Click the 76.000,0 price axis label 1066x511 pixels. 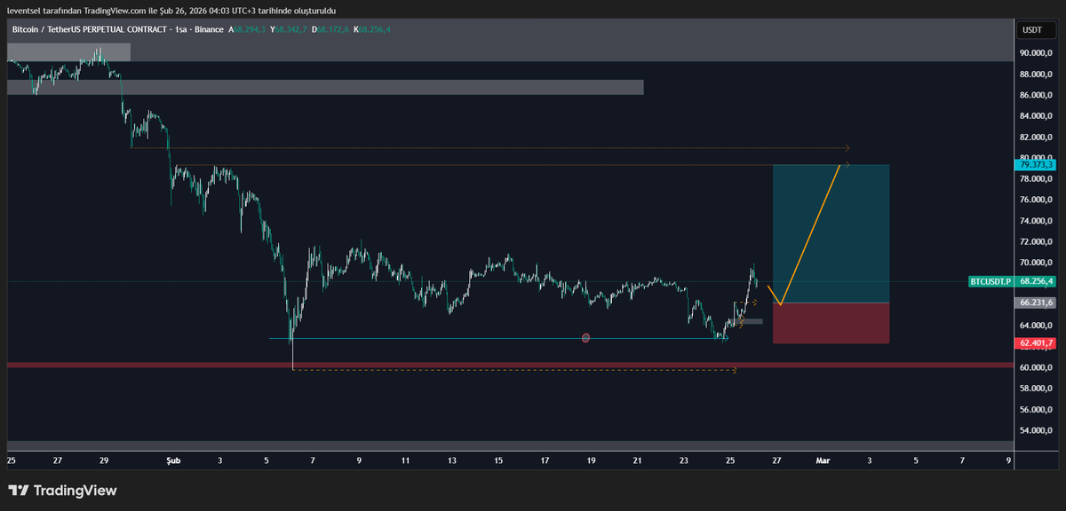[x=1037, y=200]
